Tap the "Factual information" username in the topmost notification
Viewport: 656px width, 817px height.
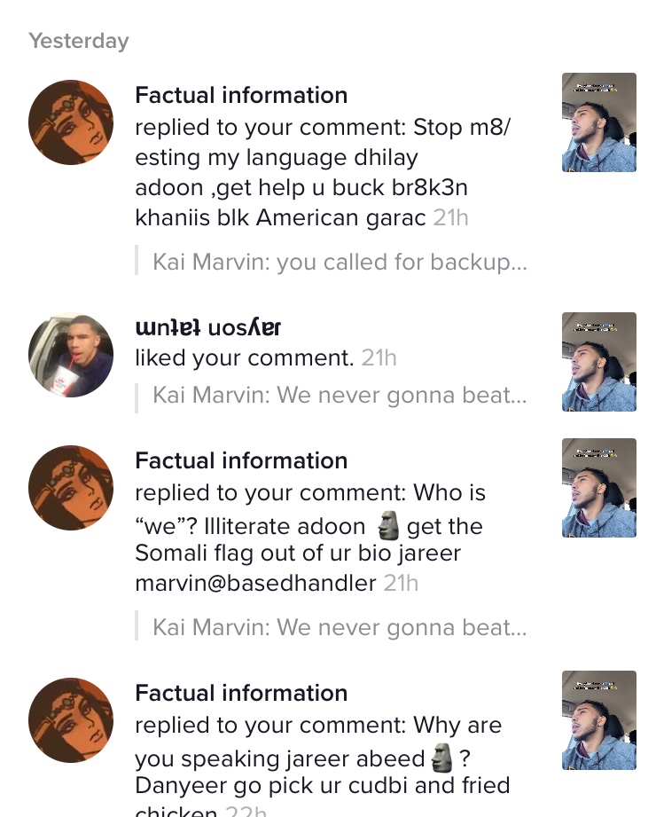(241, 96)
